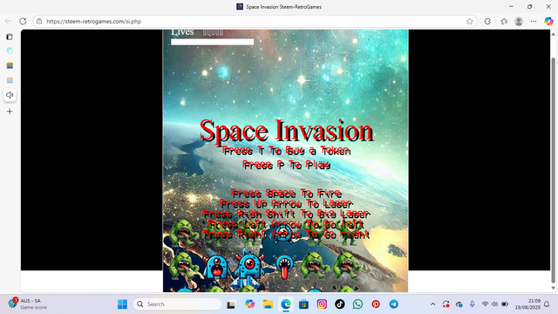Click scrollbar down arrow
Screen dimensions: 558x314
[x=553, y=288]
